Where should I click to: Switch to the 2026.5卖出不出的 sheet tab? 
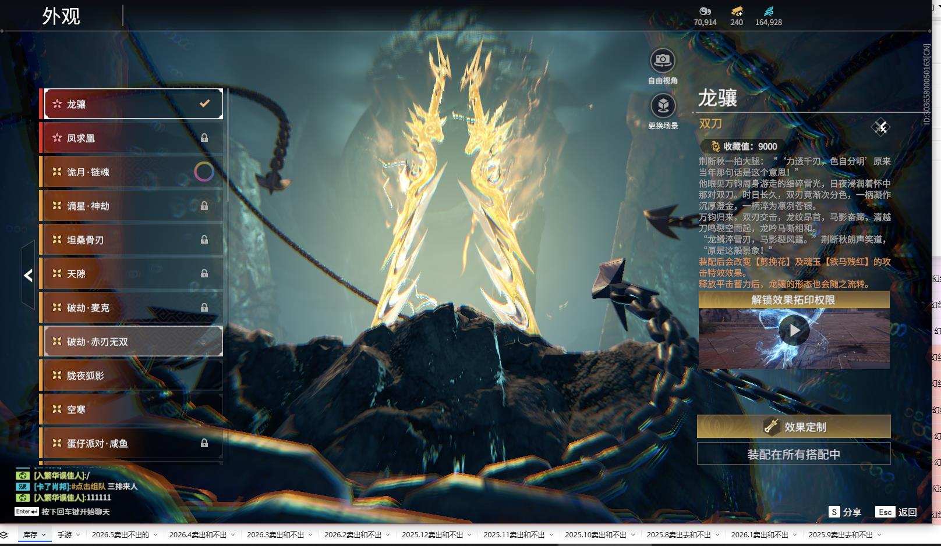tap(121, 535)
